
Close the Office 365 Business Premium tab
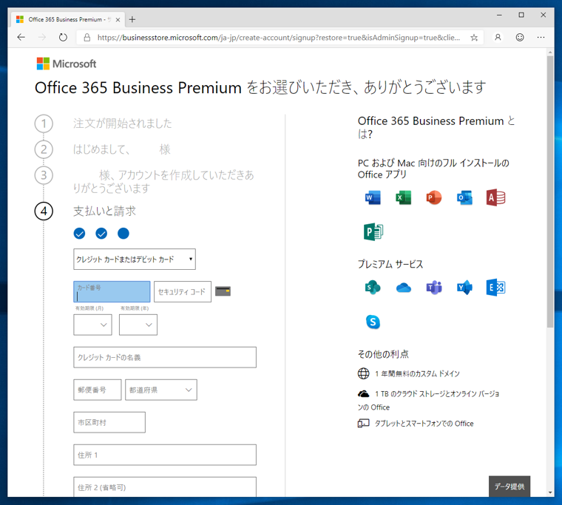click(x=118, y=20)
